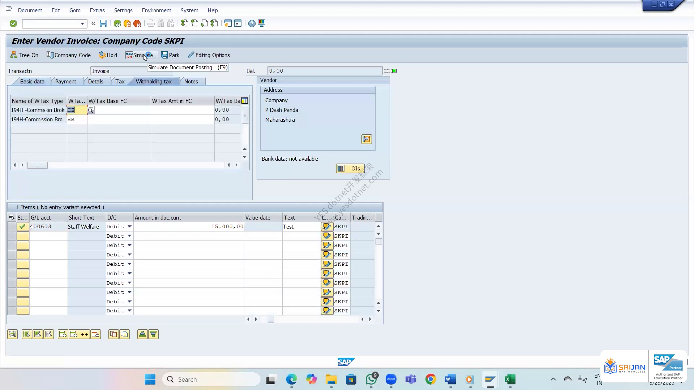
Task: Open search help for WTax code field
Action: [x=90, y=110]
